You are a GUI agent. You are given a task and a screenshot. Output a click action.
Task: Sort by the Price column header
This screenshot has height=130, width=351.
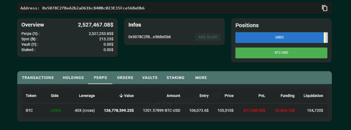point(229,95)
